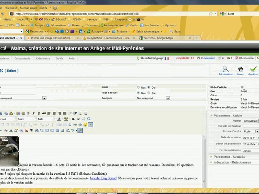Screen dimensions: 259x194
Task: Insert special character Omega symbol
Action: click(89, 119)
